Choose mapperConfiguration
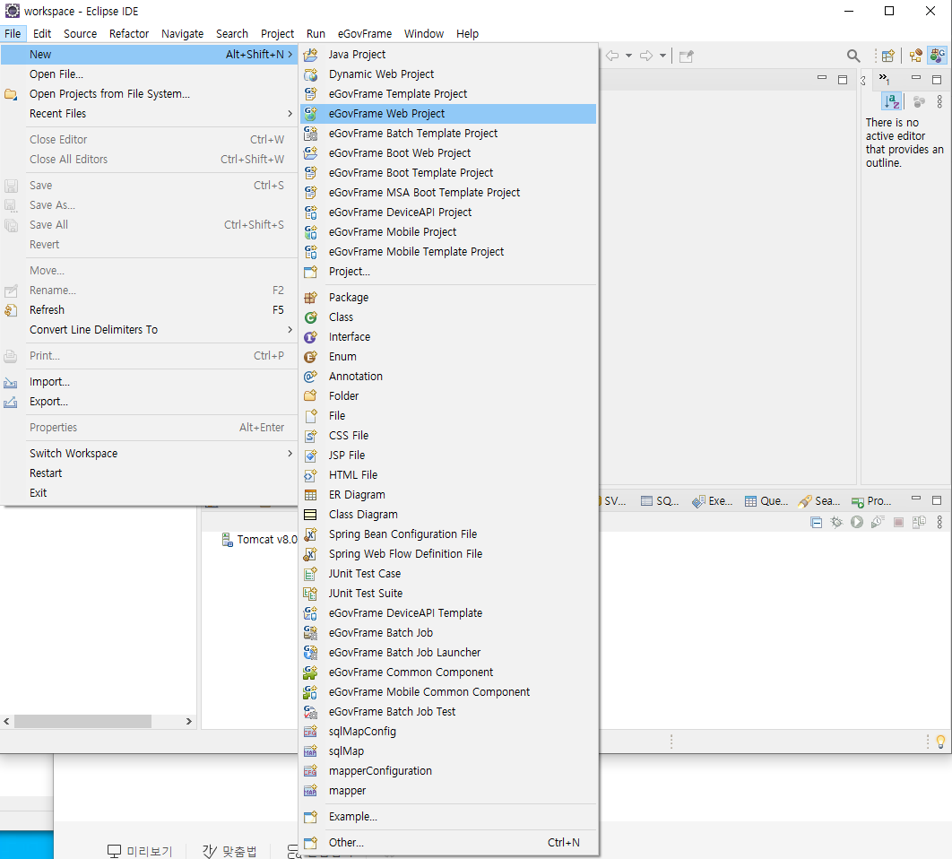Image resolution: width=952 pixels, height=859 pixels. pyautogui.click(x=448, y=771)
